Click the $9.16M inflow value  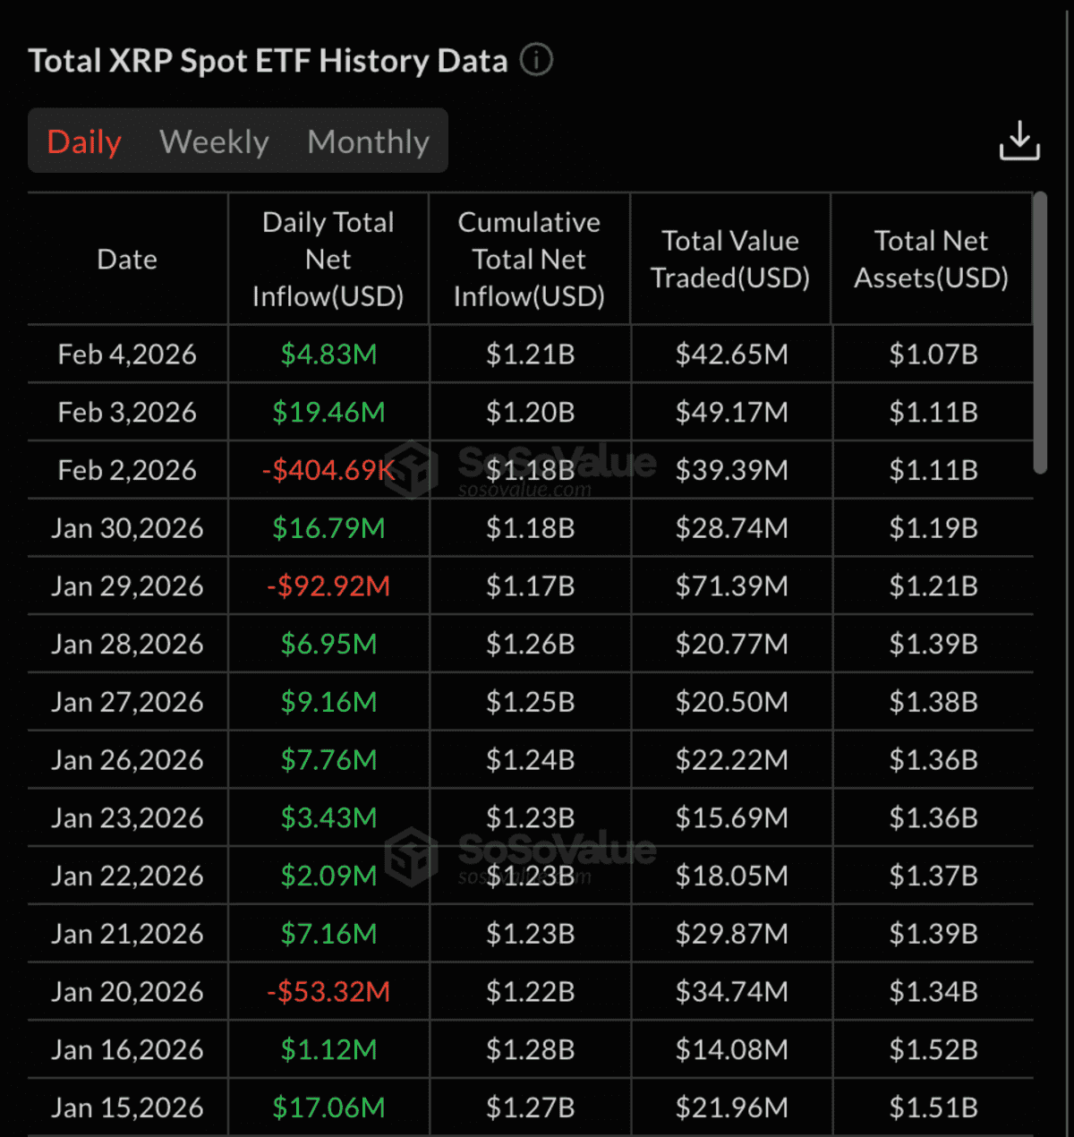328,702
